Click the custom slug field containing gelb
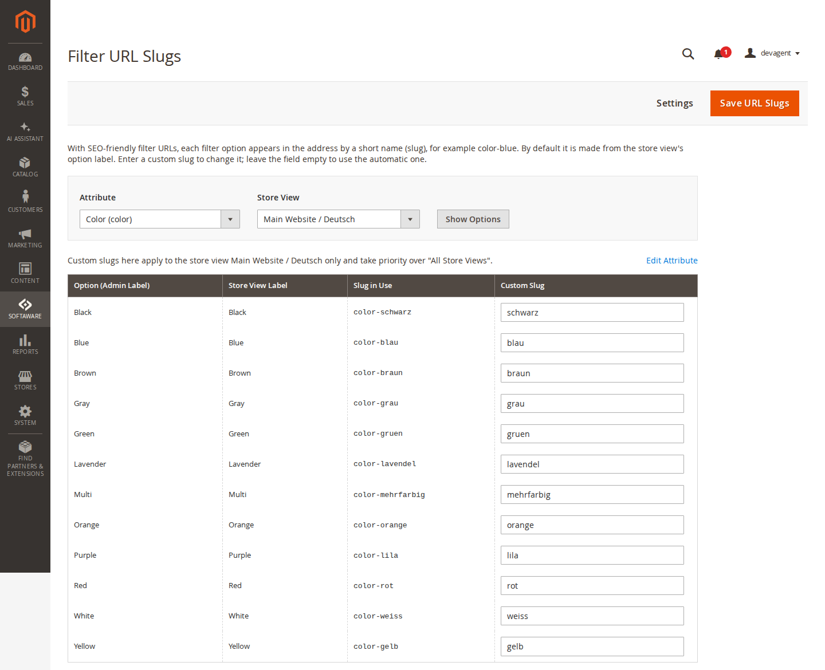The height and width of the screenshot is (670, 825). (x=592, y=647)
